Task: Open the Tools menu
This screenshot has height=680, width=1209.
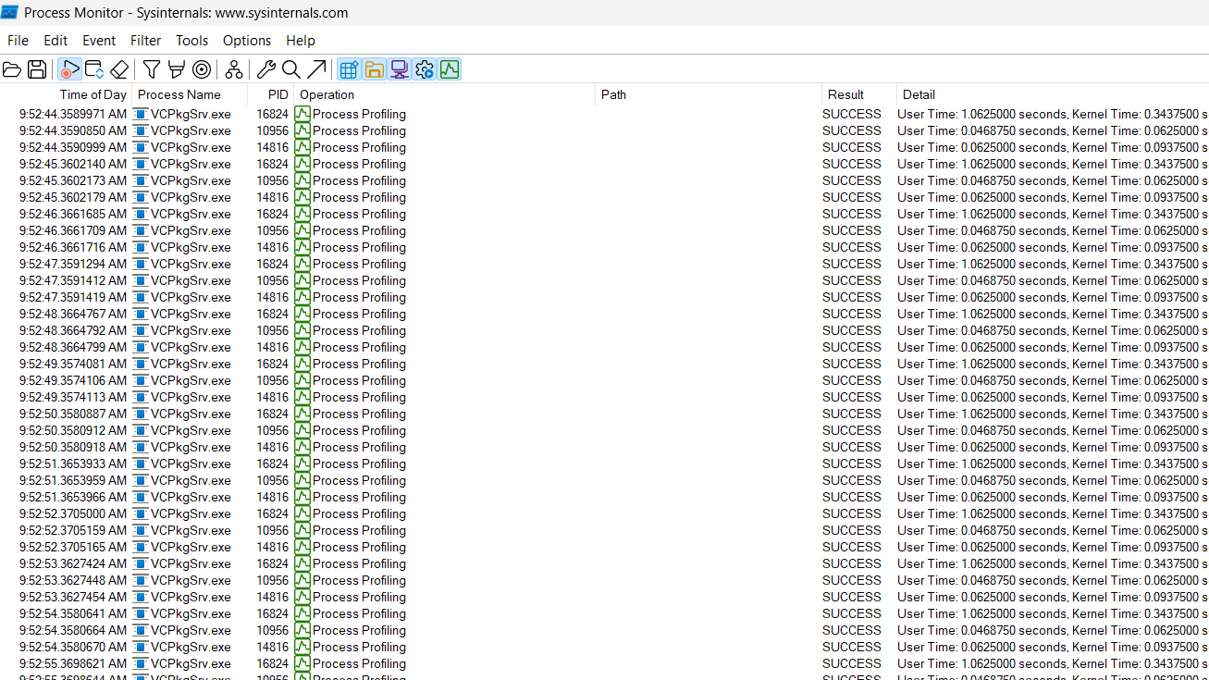Action: (192, 41)
